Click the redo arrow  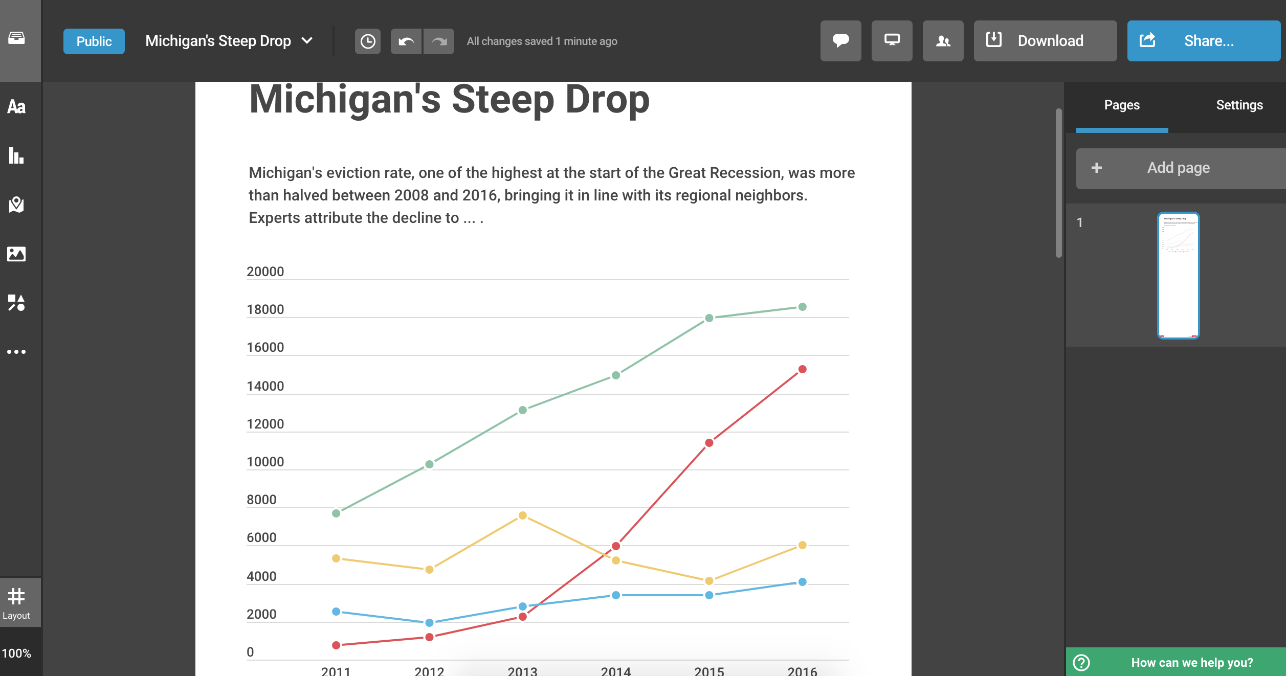pos(439,41)
